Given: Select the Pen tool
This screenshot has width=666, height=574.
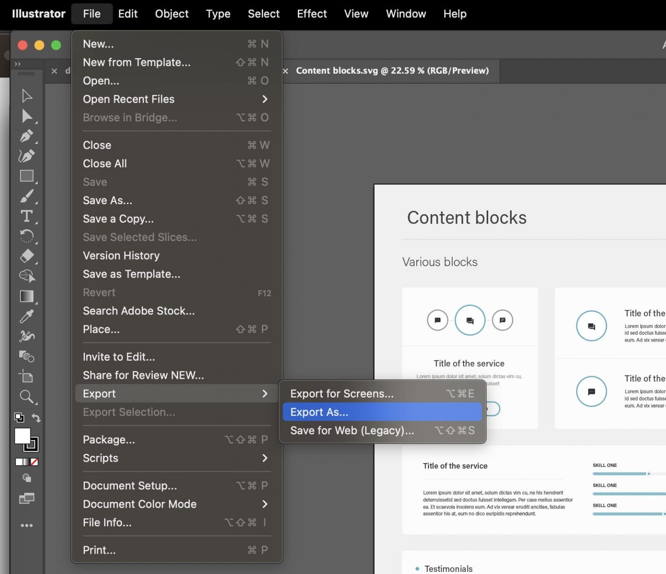Looking at the screenshot, I should (x=26, y=137).
